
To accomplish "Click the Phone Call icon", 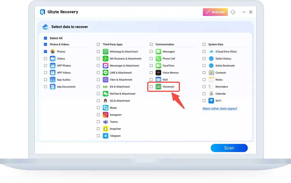I will point(158,58).
